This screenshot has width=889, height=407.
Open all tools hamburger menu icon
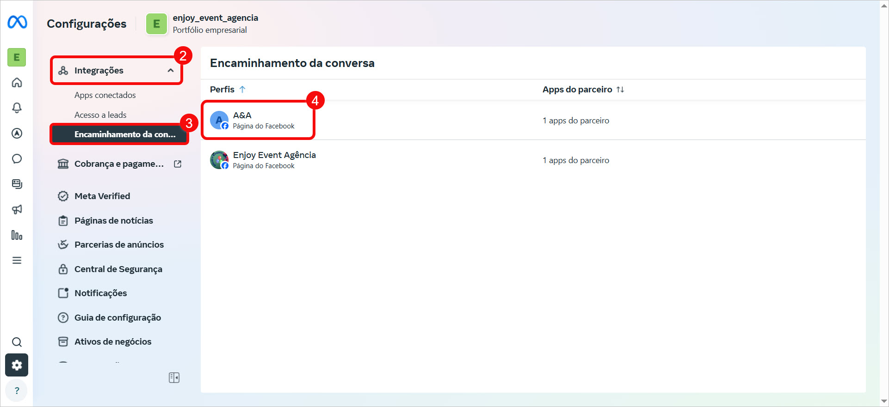click(x=17, y=261)
